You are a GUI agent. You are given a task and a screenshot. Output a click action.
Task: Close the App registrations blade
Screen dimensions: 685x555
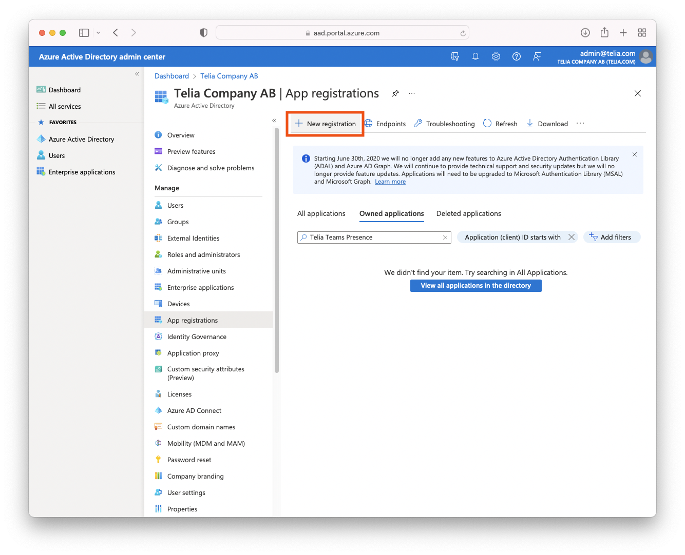[x=638, y=93]
